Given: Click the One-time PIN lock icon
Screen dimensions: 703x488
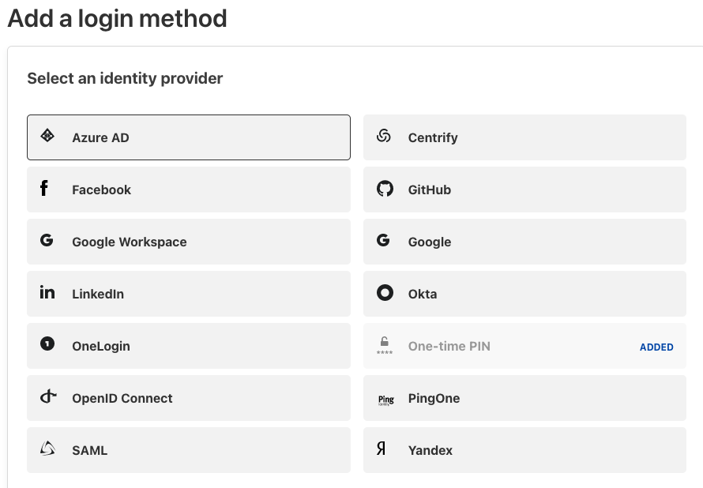Looking at the screenshot, I should click(x=385, y=345).
